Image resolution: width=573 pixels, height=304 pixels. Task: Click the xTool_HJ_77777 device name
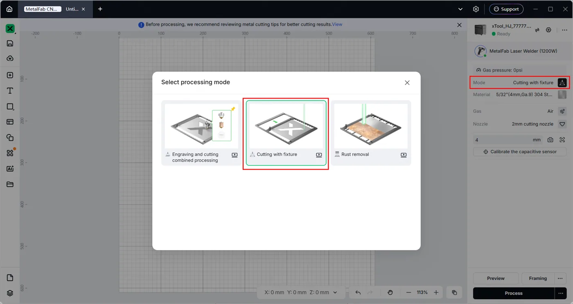(511, 26)
